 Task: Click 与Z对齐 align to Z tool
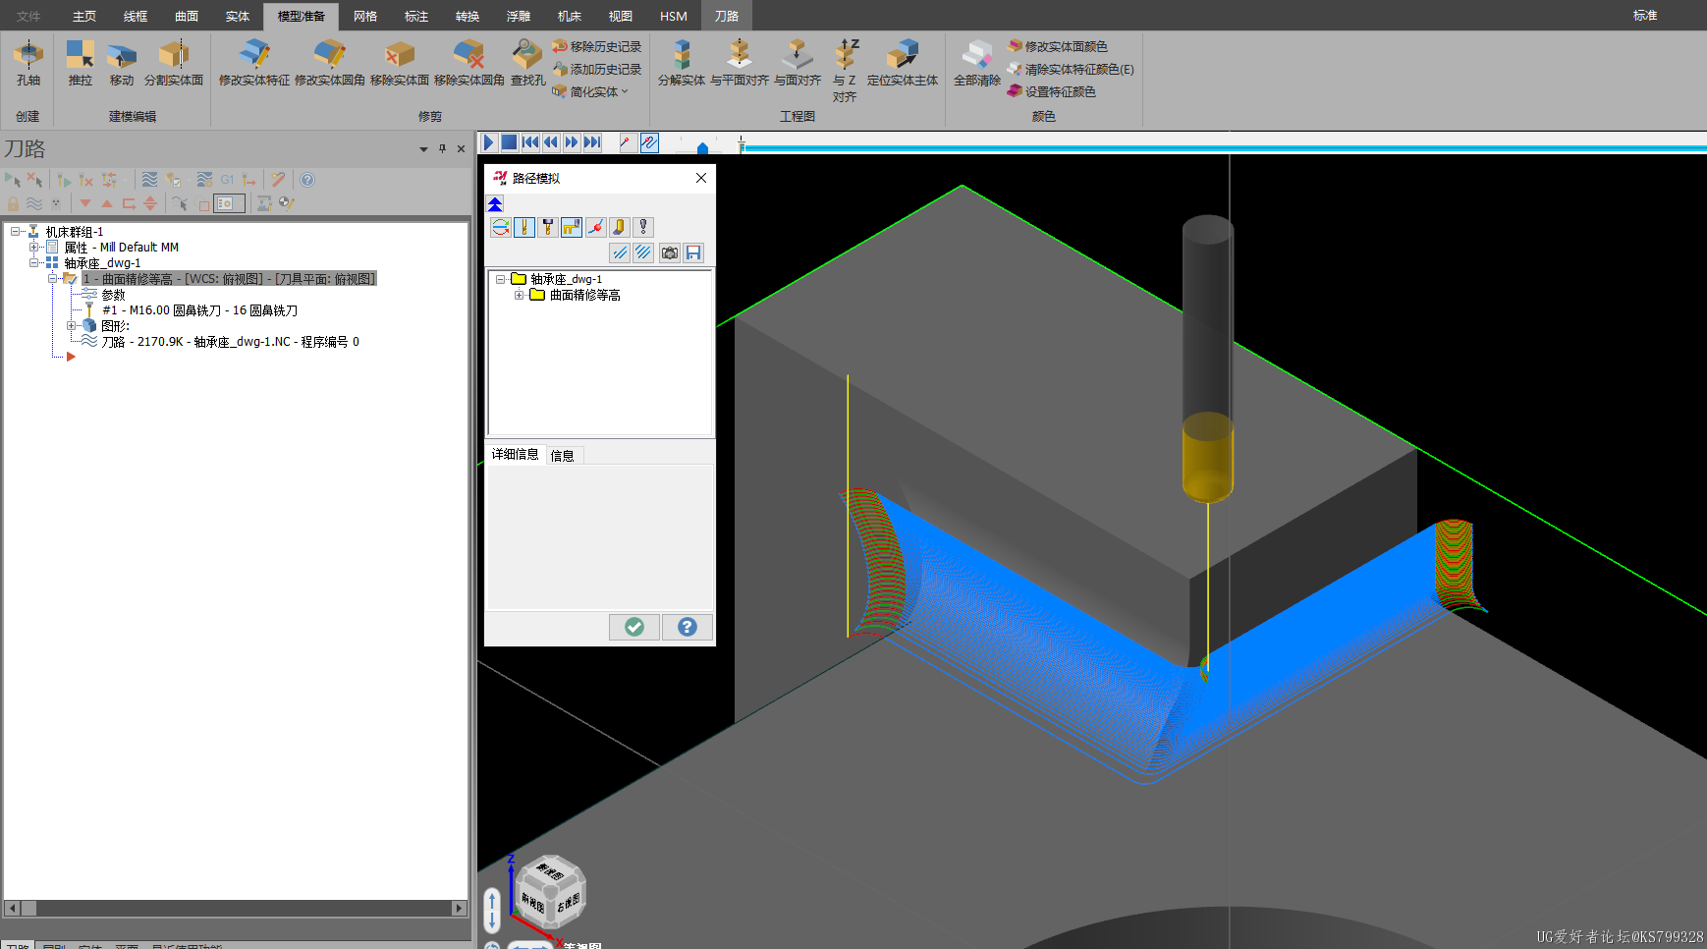pyautogui.click(x=845, y=71)
